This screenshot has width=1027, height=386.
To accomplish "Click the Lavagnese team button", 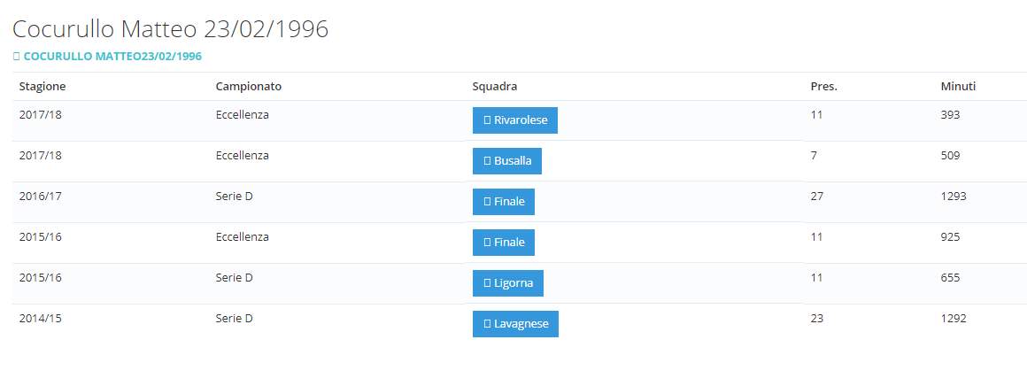I will click(515, 324).
